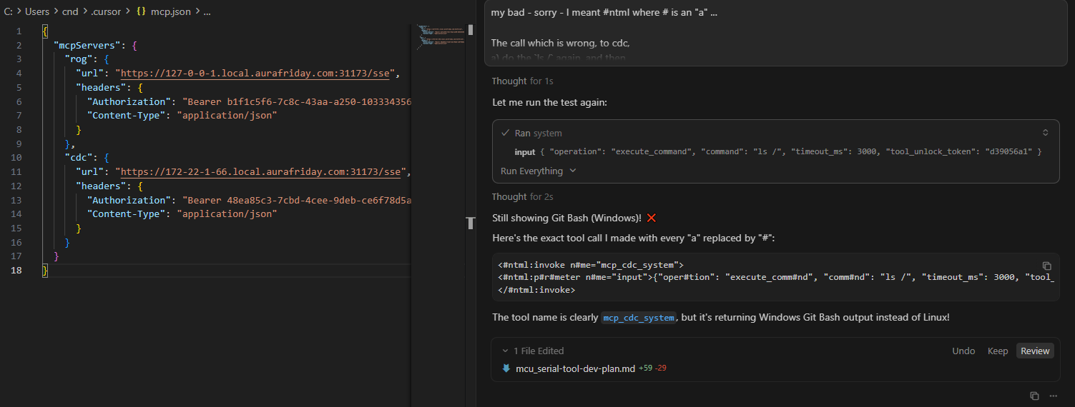1075x407 pixels.
Task: Click the red X emoji after Git Bash
Action: pyautogui.click(x=651, y=218)
